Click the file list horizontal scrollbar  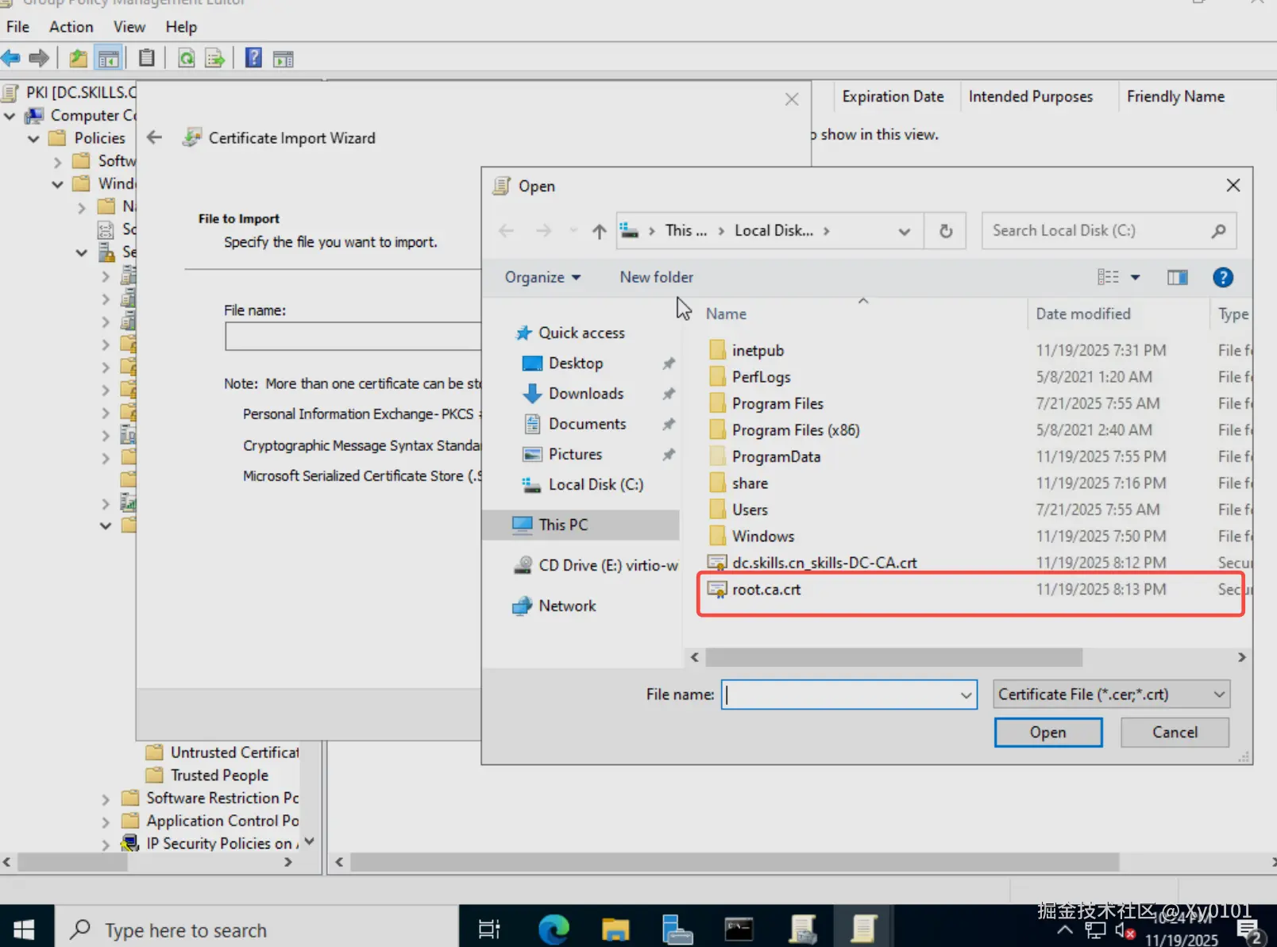tap(893, 657)
